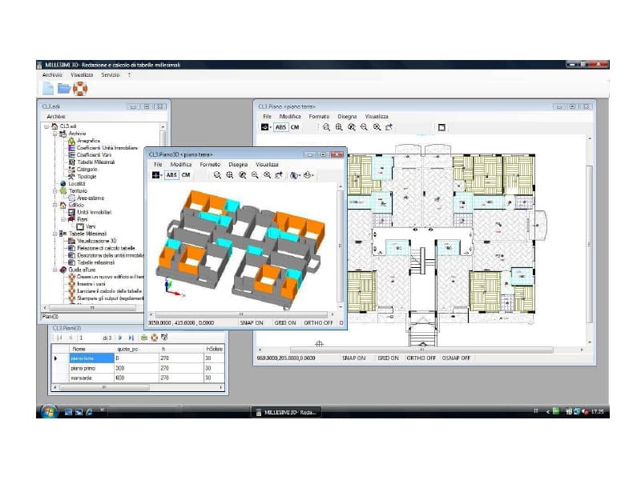Click the lifebuoy icon in Piani navigator

154,338
